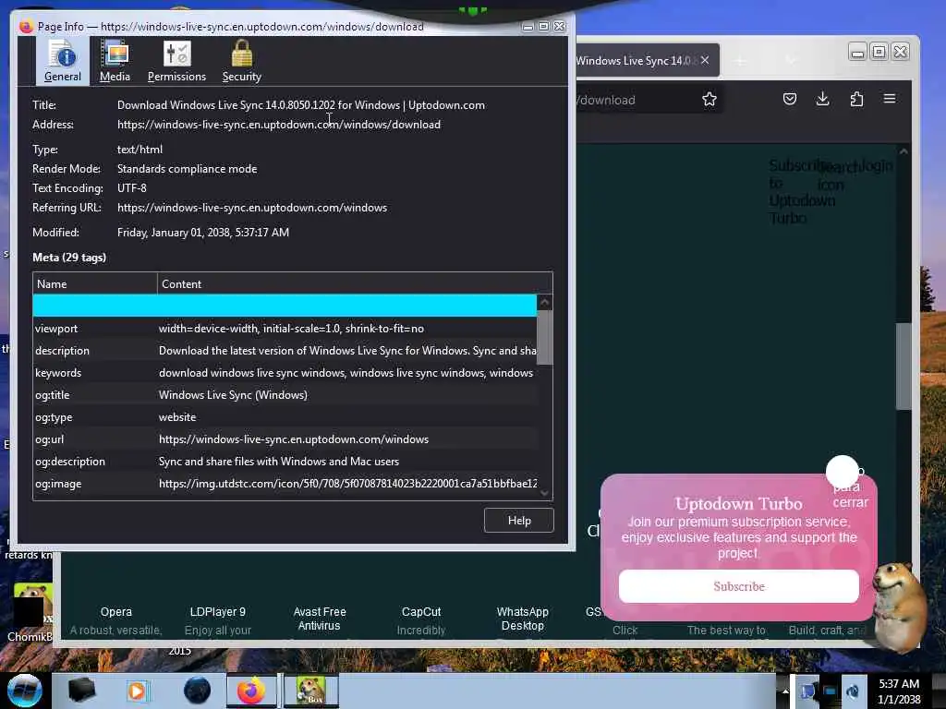
Task: Click the Avast Free Antivirus app link
Action: coord(319,619)
